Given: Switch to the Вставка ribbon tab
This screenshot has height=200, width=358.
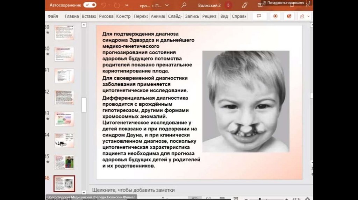Looking at the screenshot, I should point(89,16).
